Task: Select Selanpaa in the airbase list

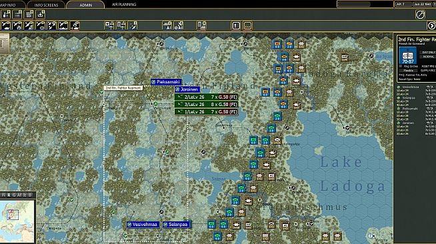Action: pos(409,98)
